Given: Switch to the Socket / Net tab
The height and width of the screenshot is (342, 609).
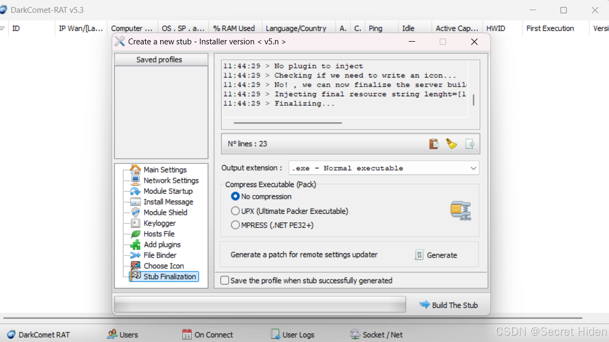Looking at the screenshot, I should click(377, 335).
